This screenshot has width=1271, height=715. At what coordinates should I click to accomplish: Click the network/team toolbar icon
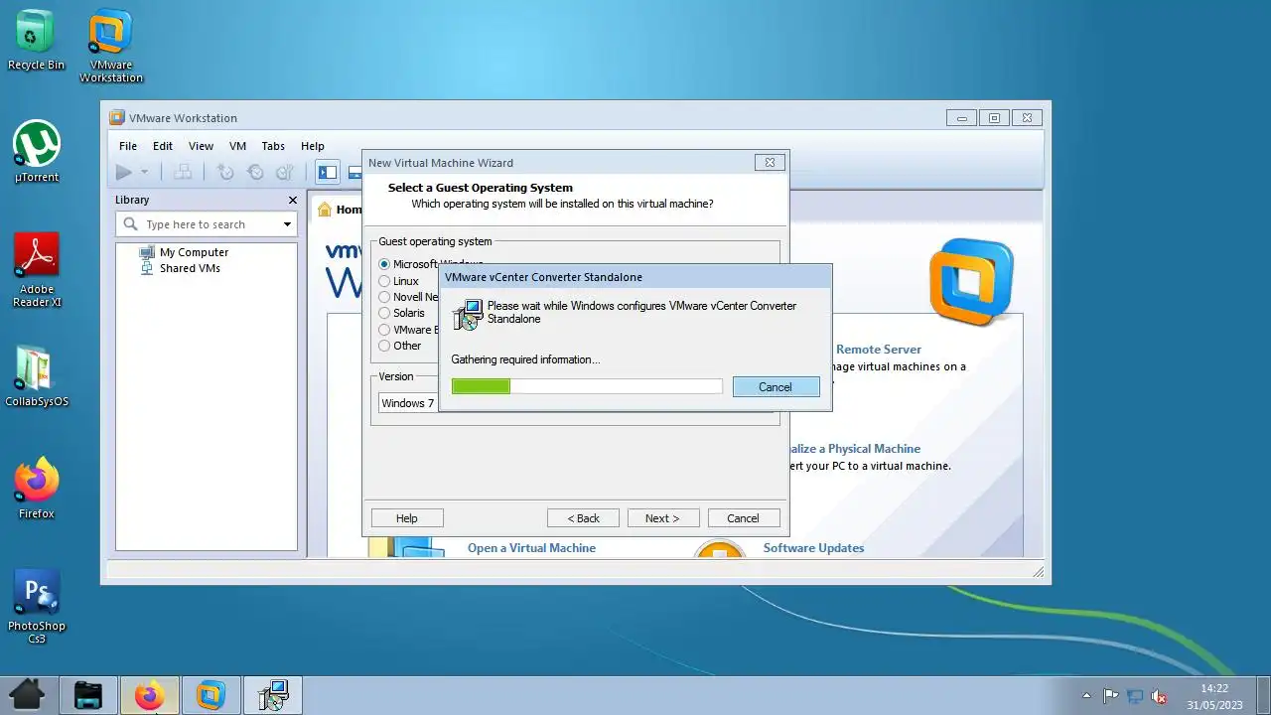[183, 172]
